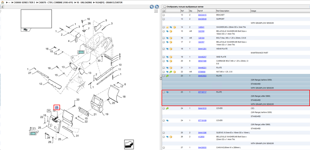Add SLEEVE 84441596 with plus icon

[164, 133]
